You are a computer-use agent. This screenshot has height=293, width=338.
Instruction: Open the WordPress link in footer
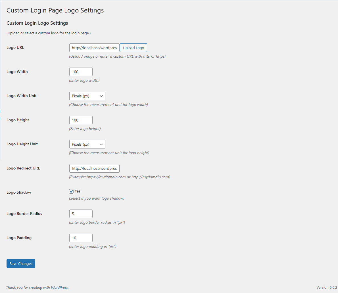(59, 287)
